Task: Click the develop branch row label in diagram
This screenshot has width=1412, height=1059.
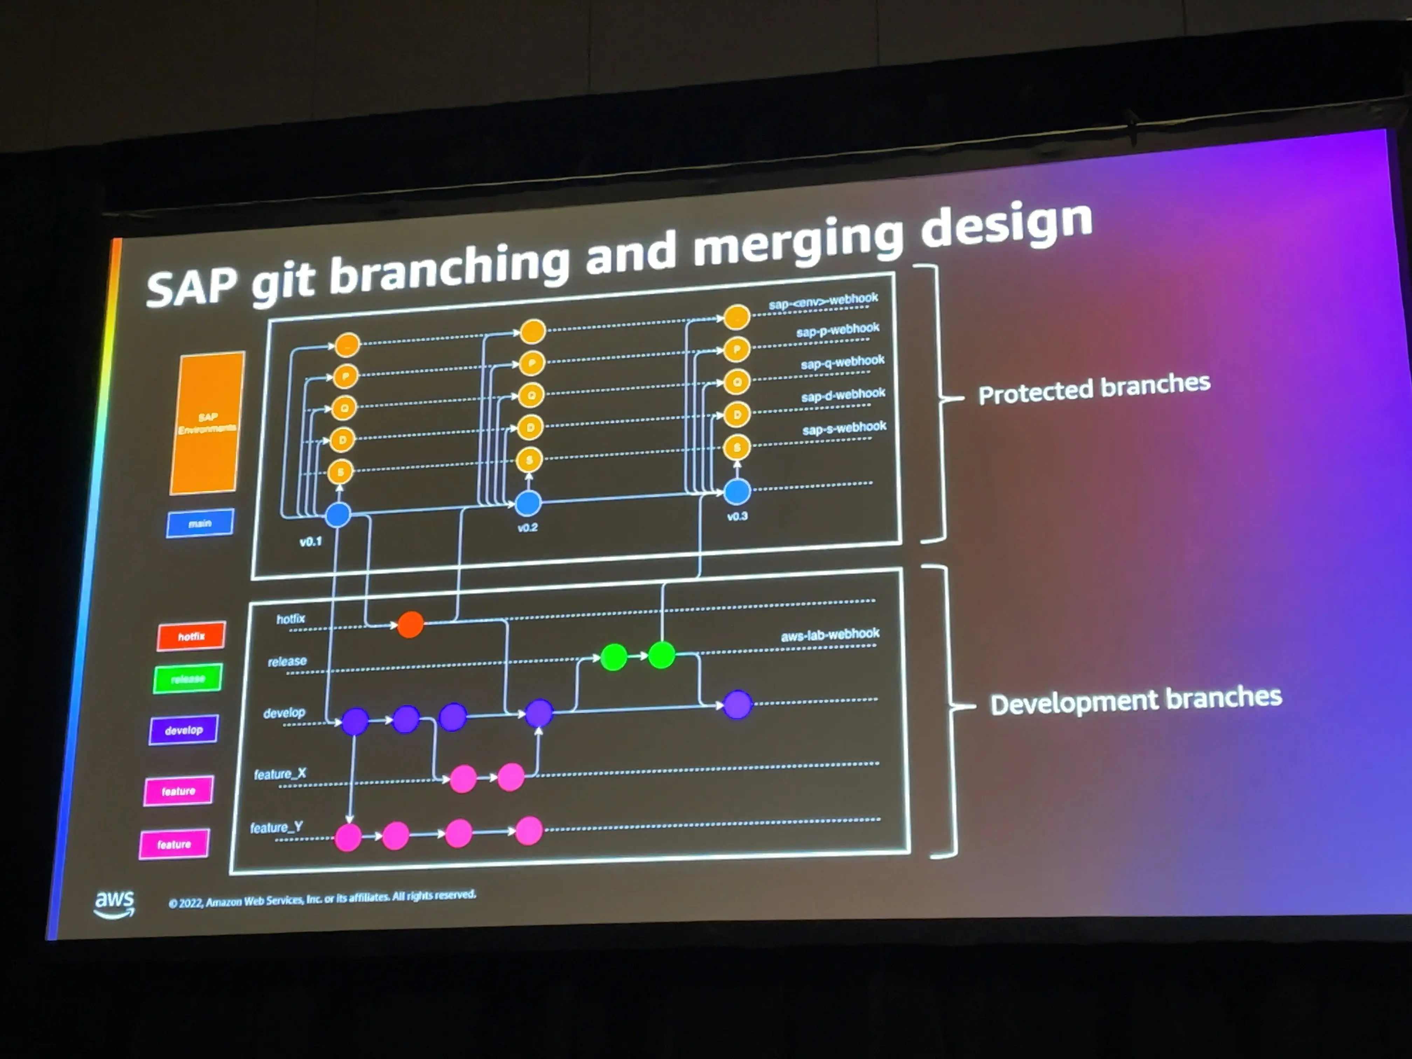Action: (284, 712)
